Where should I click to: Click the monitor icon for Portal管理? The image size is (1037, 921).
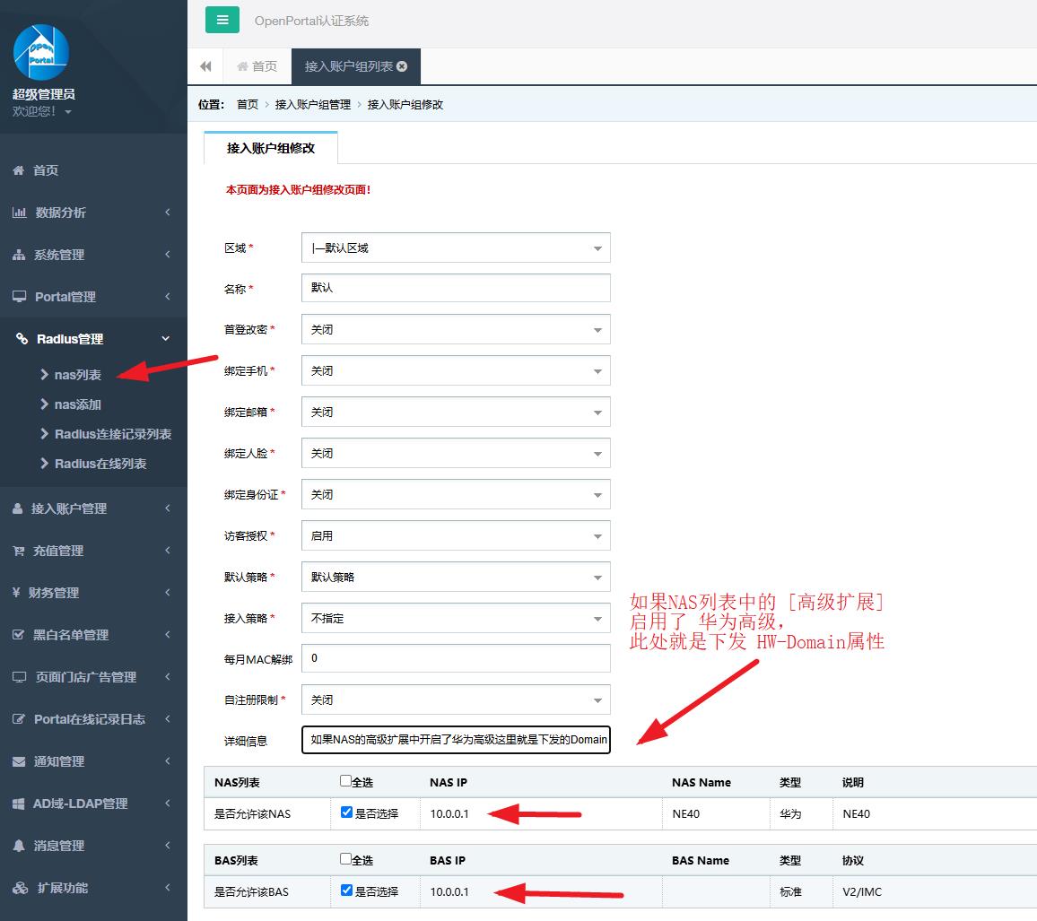click(19, 296)
